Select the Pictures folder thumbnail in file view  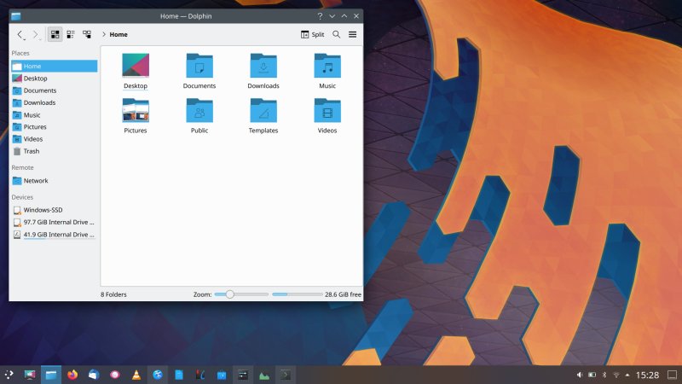(x=136, y=110)
